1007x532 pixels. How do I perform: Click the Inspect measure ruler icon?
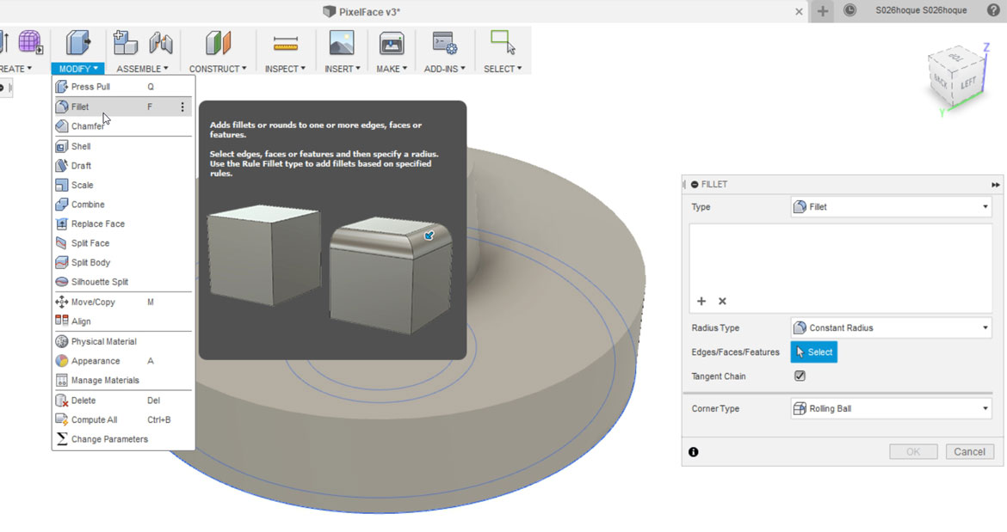click(285, 44)
